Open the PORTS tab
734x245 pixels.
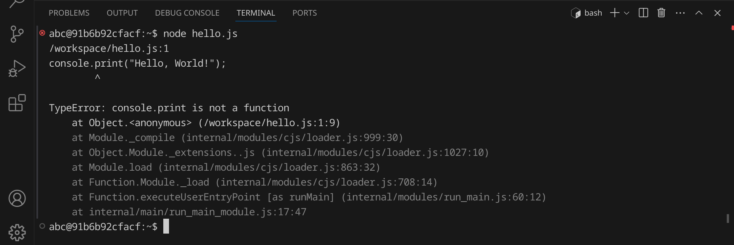(x=304, y=13)
